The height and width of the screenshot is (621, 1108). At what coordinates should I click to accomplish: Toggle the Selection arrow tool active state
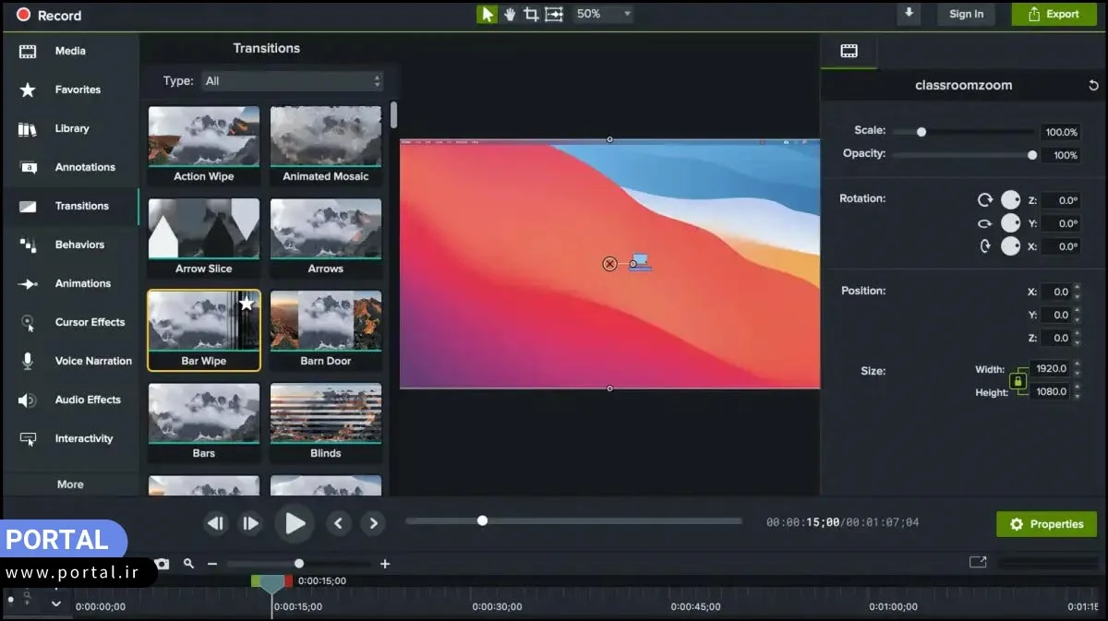pos(487,14)
